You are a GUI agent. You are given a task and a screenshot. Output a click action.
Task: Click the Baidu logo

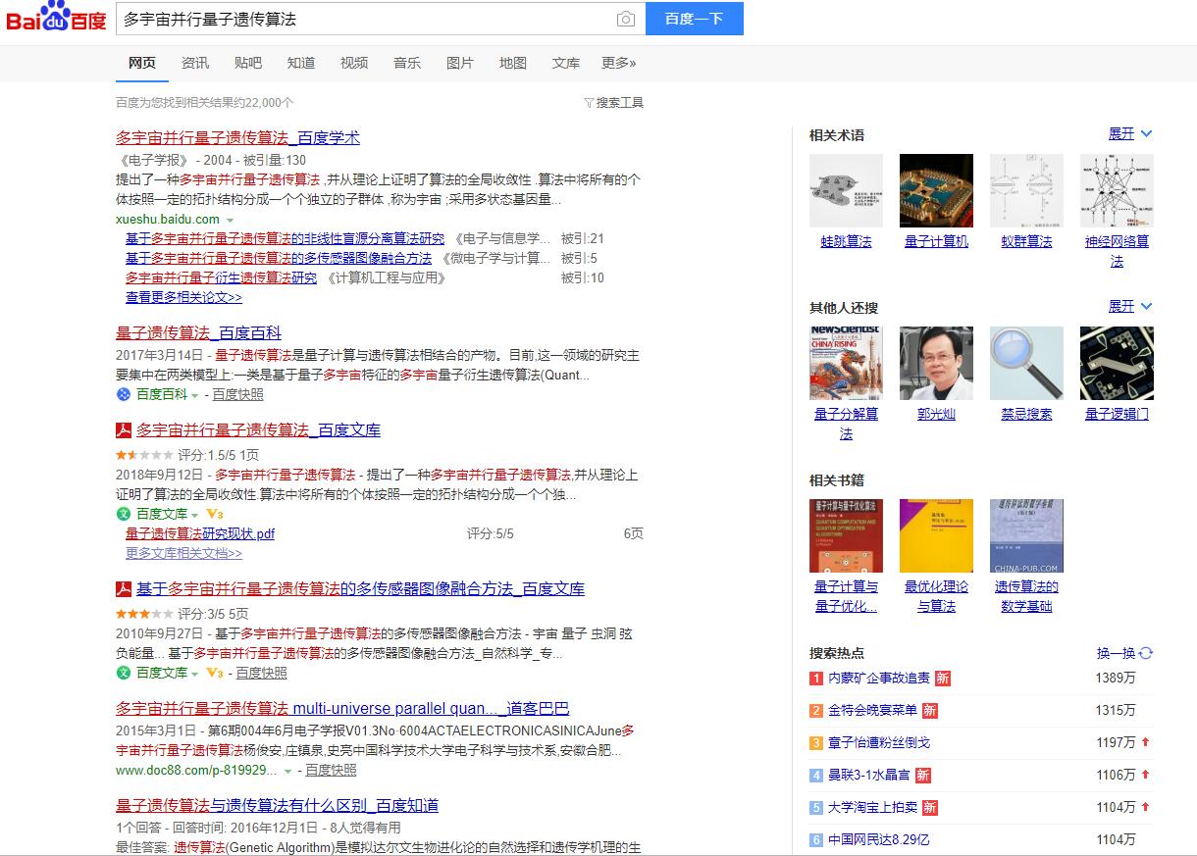click(56, 19)
